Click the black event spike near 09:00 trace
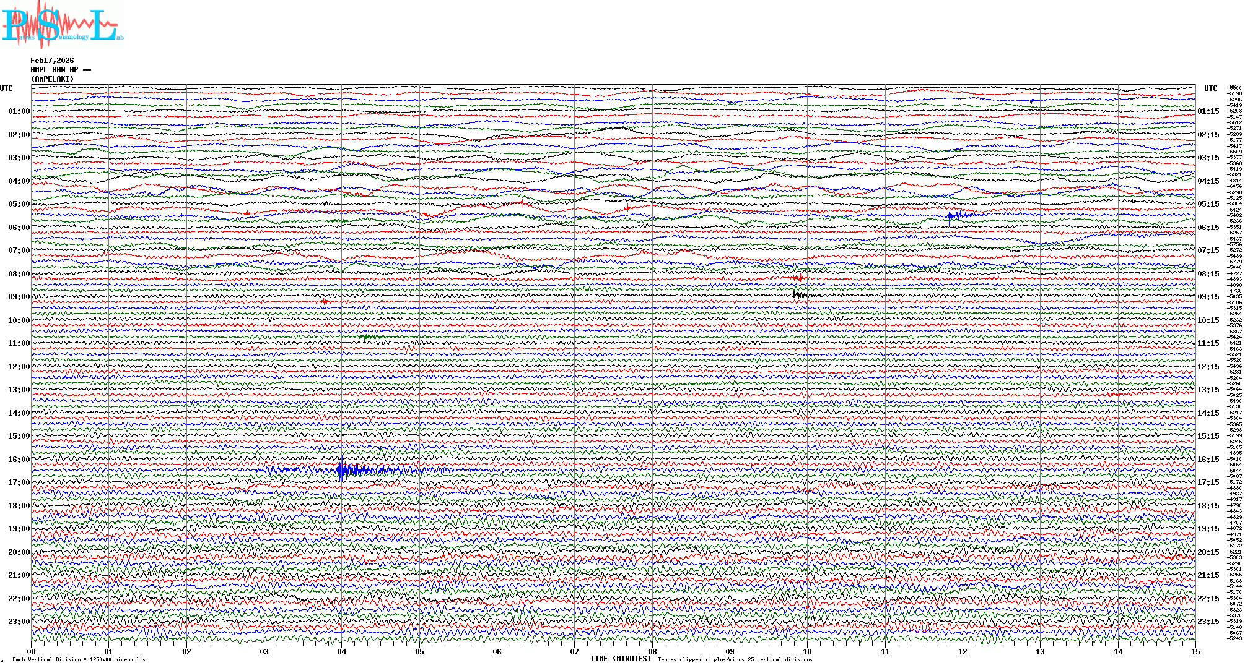The height and width of the screenshot is (668, 1245). (798, 295)
